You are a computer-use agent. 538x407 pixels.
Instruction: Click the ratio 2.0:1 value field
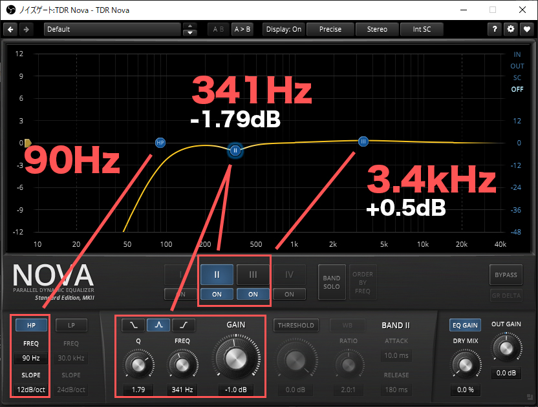349,390
